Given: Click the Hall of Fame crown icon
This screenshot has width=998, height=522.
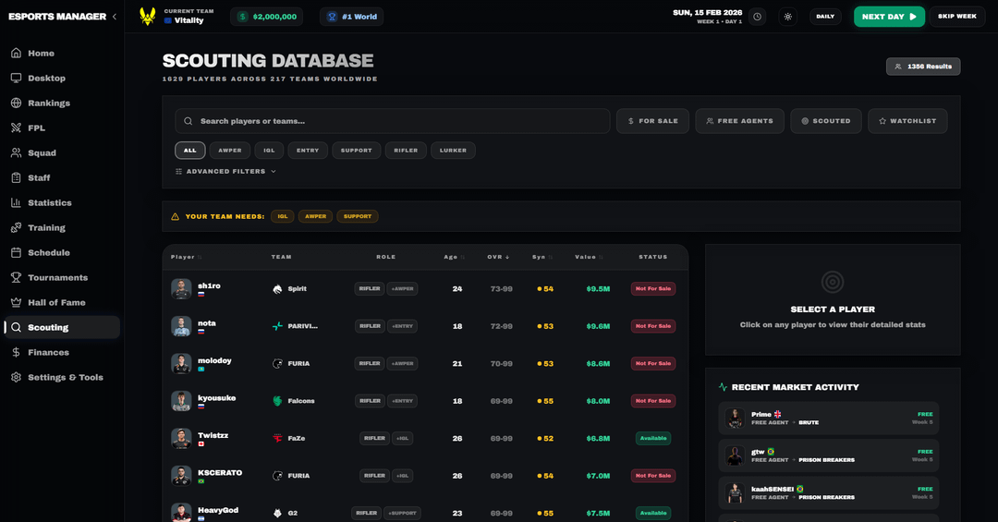Looking at the screenshot, I should pos(17,302).
